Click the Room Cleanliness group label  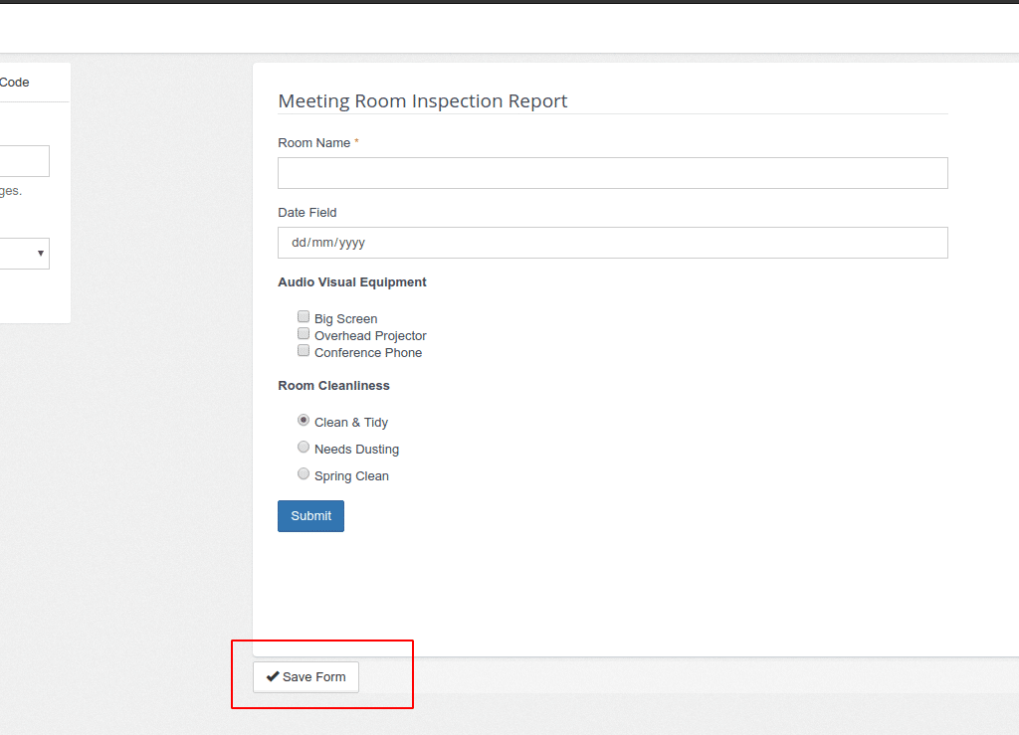pos(333,386)
